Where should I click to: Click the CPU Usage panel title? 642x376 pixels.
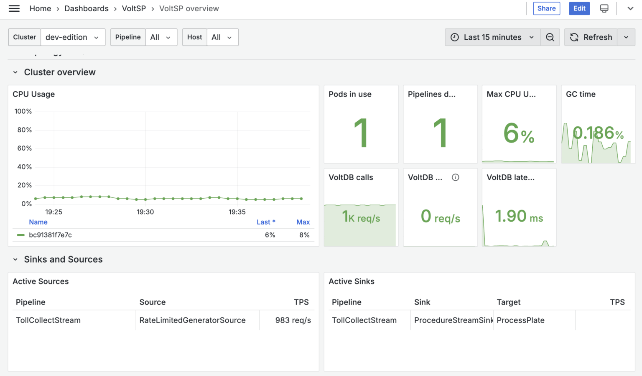[x=33, y=94]
